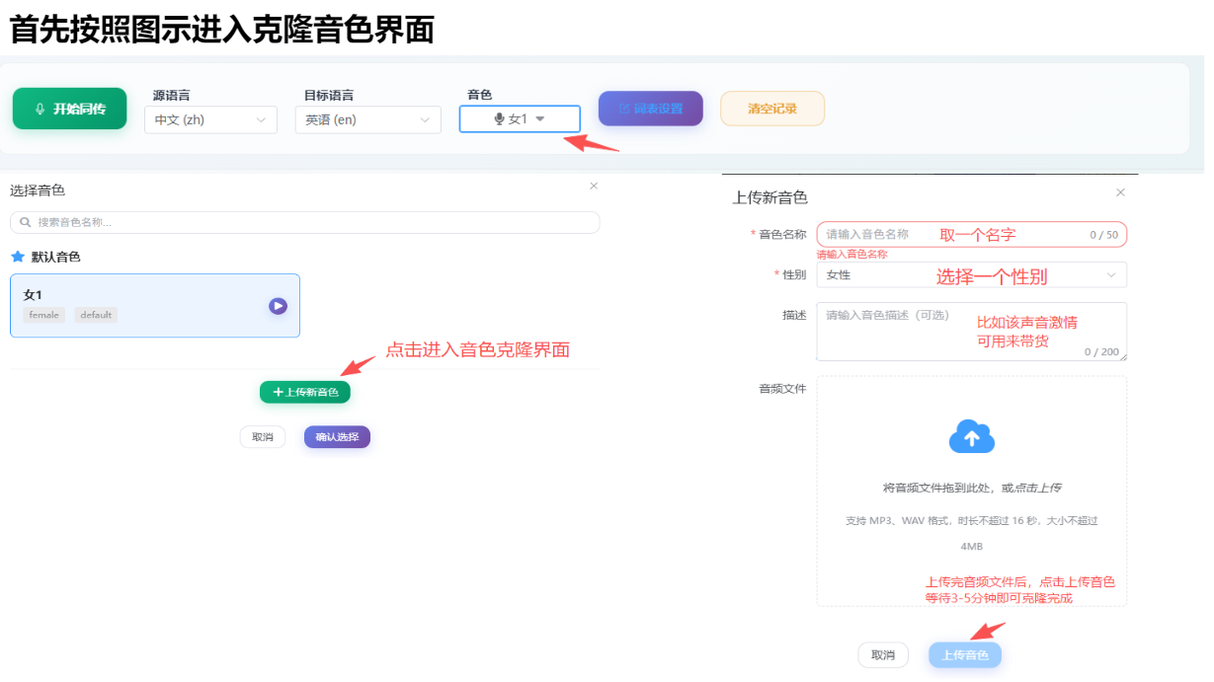The width and height of the screenshot is (1214, 682).
Task: Cancel the 选择音色 voice selection dialog
Action: tap(262, 437)
